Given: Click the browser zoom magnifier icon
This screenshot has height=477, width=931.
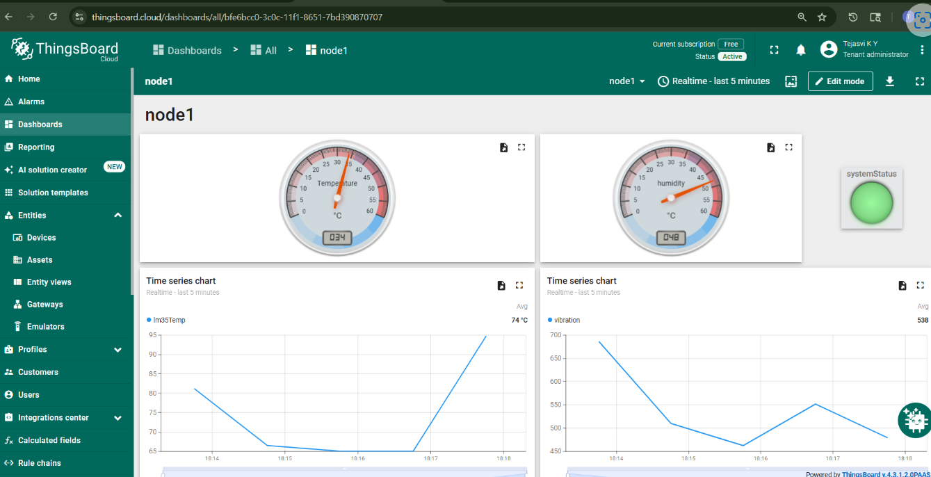Looking at the screenshot, I should [802, 17].
